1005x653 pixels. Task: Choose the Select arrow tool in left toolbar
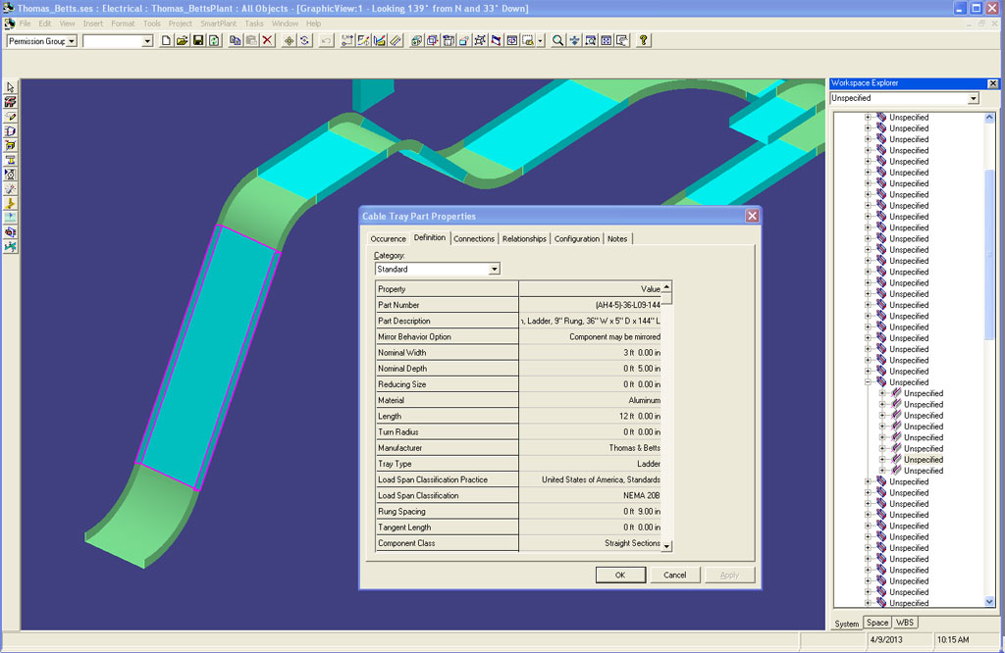click(x=11, y=87)
